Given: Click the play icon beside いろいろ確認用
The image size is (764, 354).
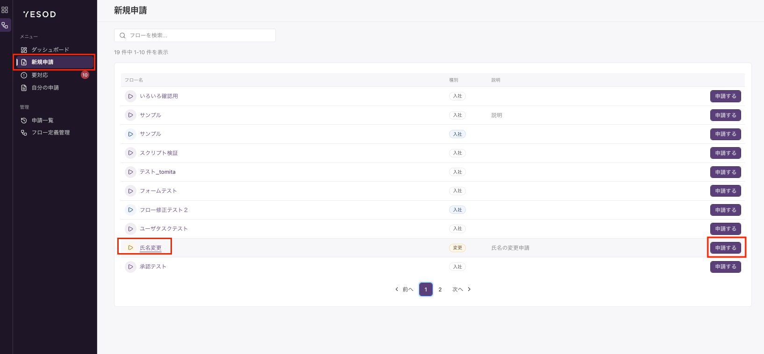Looking at the screenshot, I should pyautogui.click(x=130, y=96).
